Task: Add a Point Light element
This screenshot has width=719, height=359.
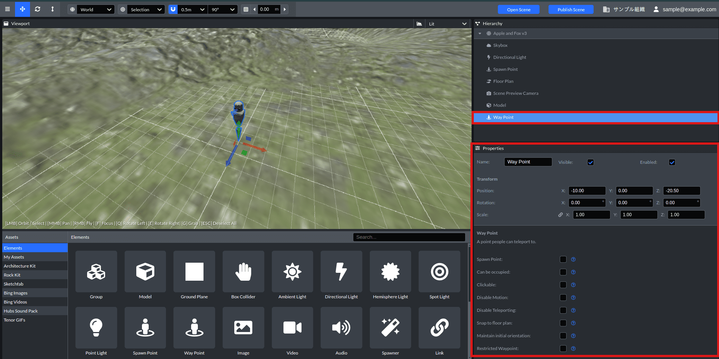Action: pyautogui.click(x=96, y=328)
